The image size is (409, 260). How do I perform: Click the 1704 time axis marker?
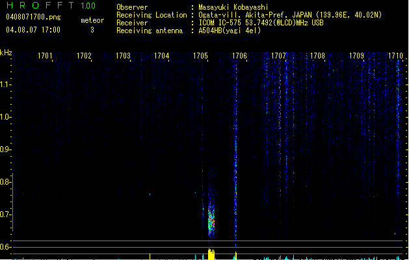[x=161, y=56]
